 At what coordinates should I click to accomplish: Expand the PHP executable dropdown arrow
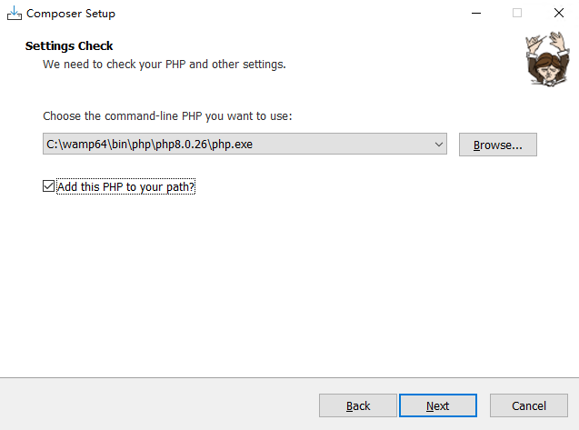point(438,145)
